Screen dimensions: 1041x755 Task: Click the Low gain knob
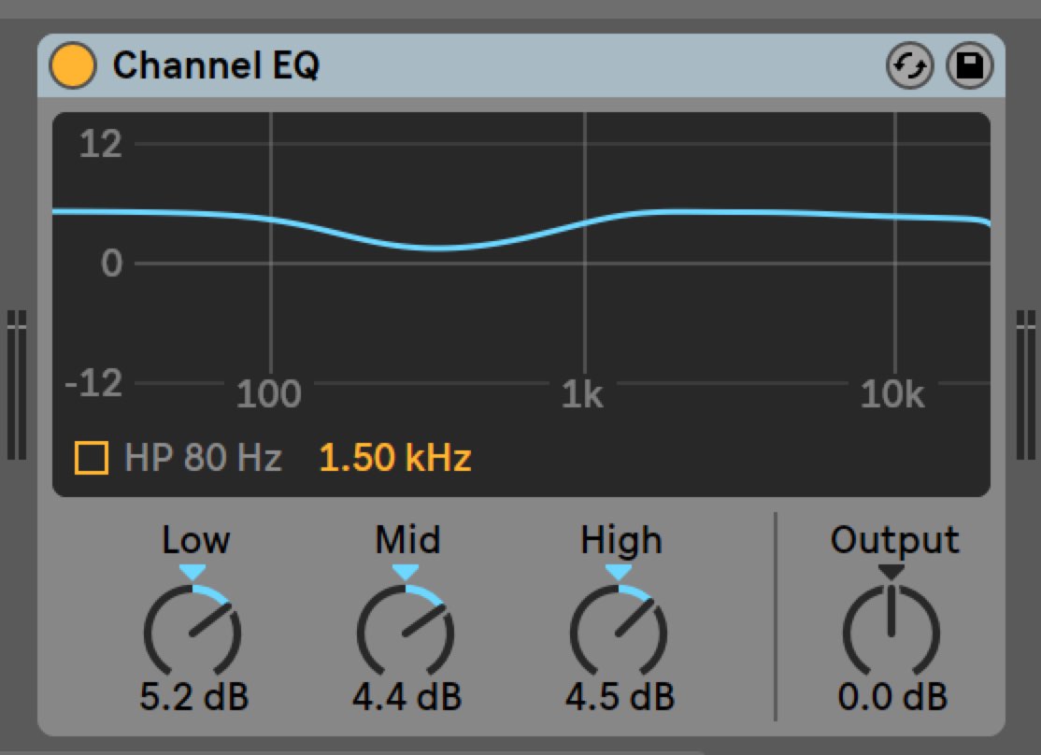pyautogui.click(x=193, y=631)
